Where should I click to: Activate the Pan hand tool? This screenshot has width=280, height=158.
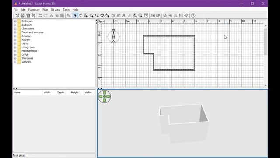coord(80,15)
